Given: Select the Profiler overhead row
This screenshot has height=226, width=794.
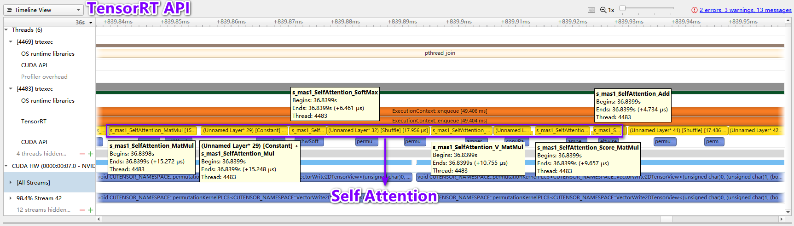Looking at the screenshot, I should pos(44,77).
